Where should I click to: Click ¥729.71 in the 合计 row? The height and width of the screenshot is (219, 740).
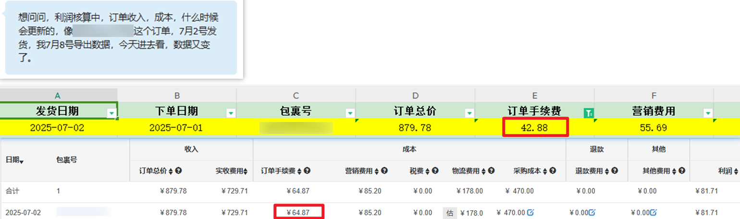(234, 191)
